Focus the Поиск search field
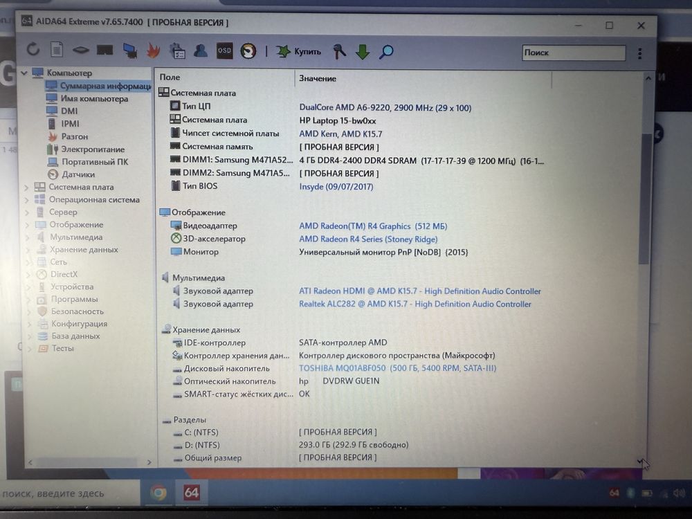Viewport: 692px width, 519px height. (573, 53)
